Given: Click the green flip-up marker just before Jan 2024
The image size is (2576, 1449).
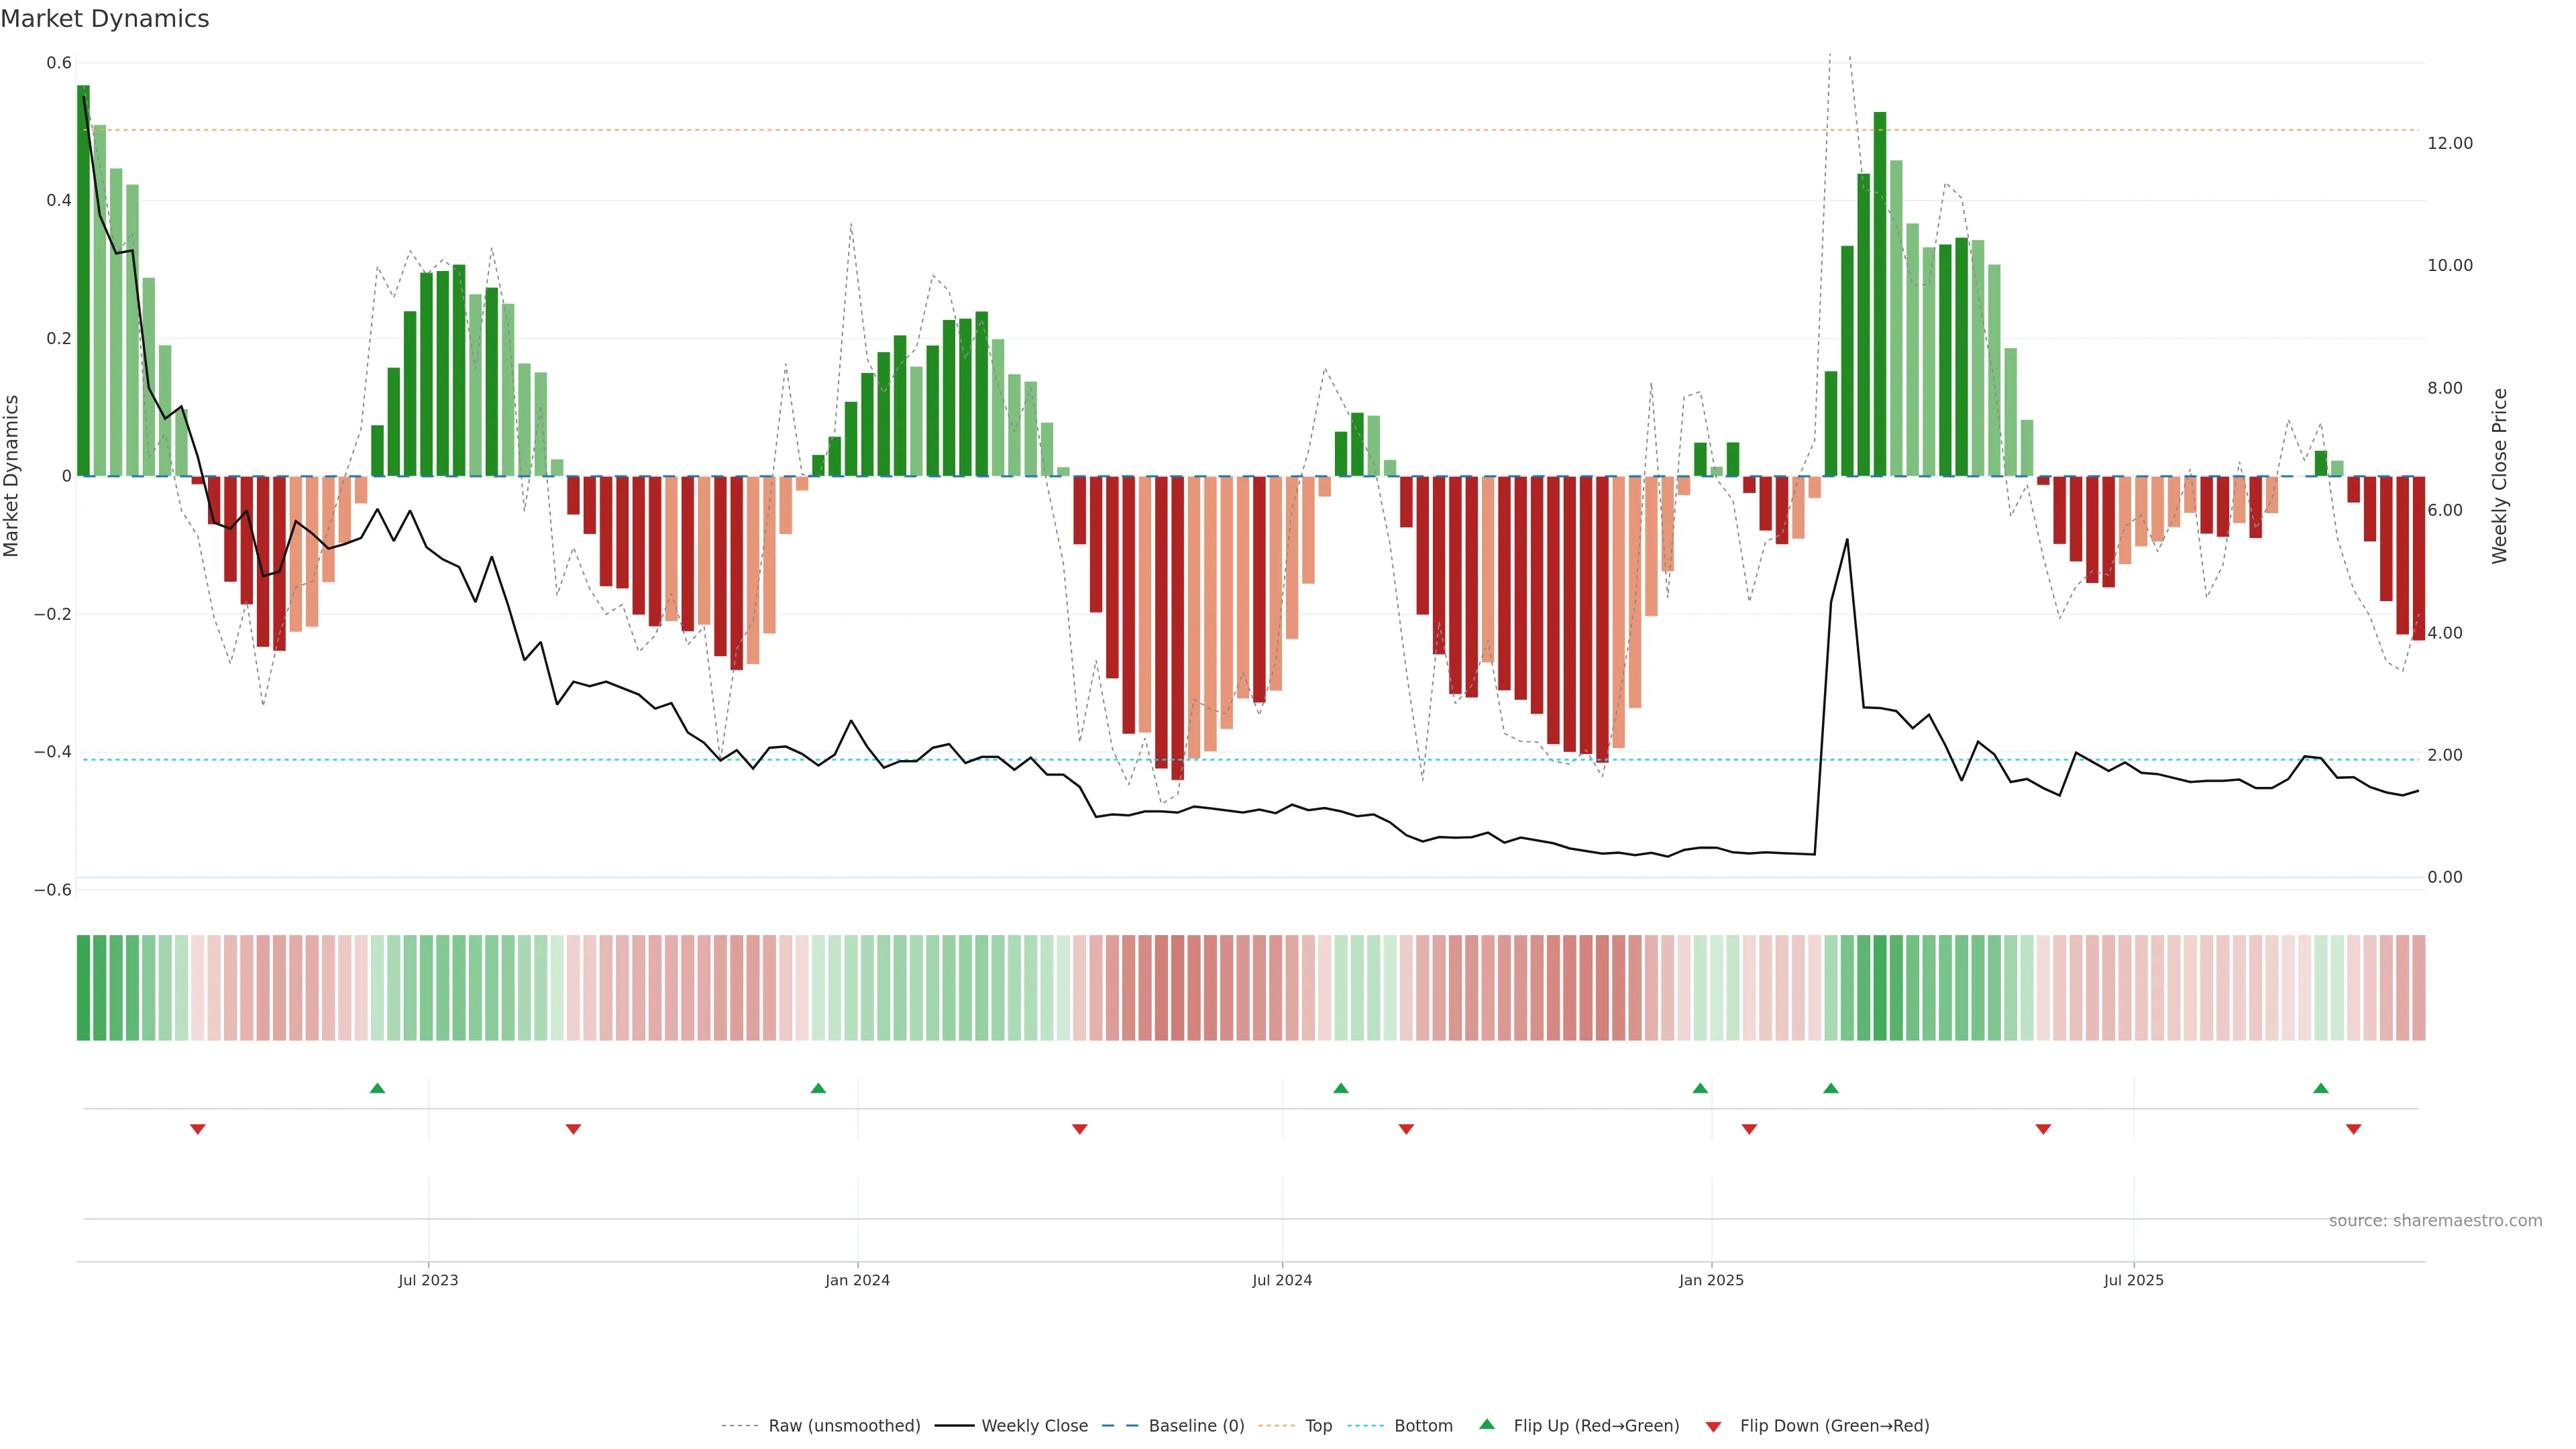Looking at the screenshot, I should (x=818, y=1088).
